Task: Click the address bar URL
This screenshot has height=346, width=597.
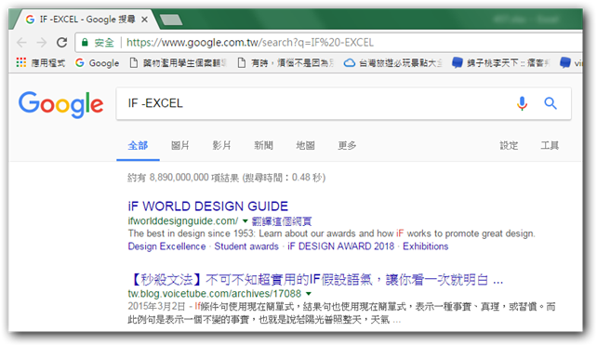Action: click(x=250, y=42)
